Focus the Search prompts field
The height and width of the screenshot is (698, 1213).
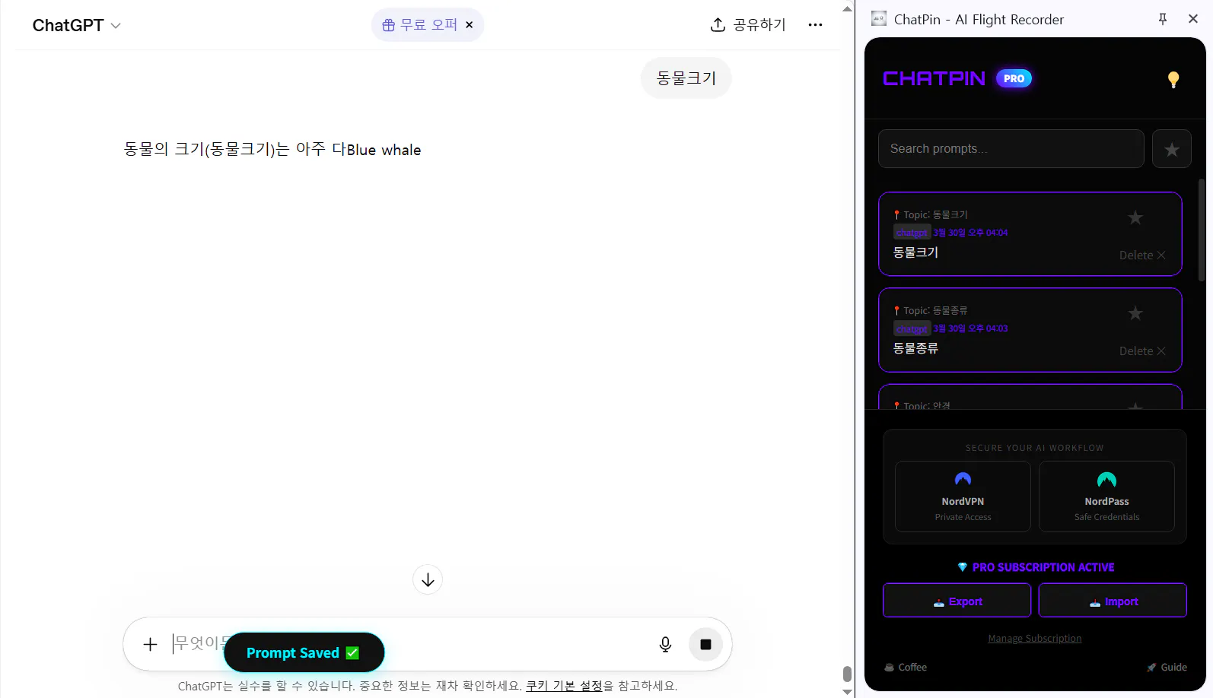[x=1011, y=149]
